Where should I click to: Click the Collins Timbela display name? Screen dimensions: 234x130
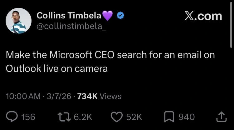69,15
